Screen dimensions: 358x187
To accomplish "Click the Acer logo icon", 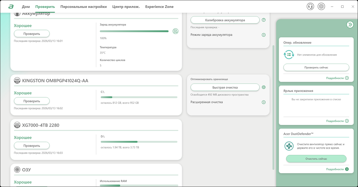I will pos(11,7).
